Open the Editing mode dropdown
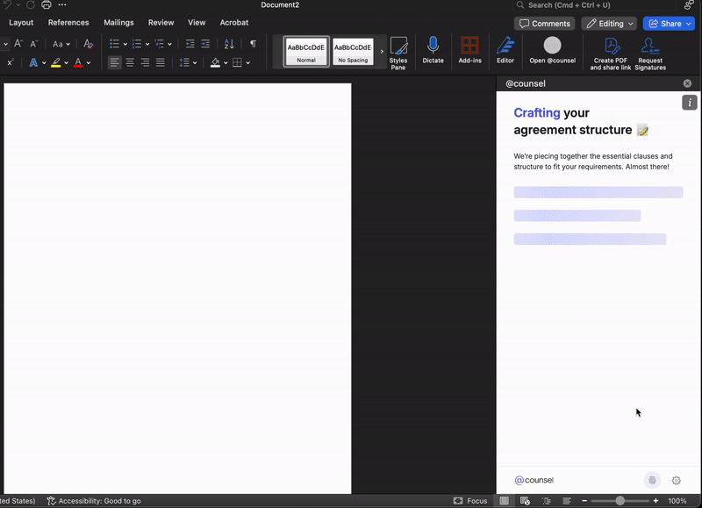Screen dimensions: 702x508 pos(609,24)
